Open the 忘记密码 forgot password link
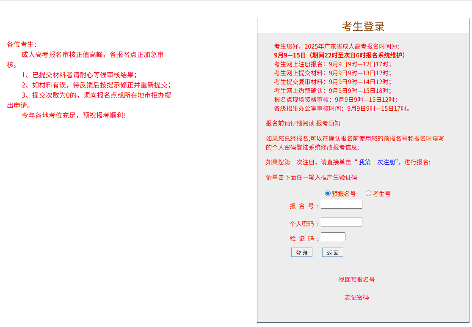Image resolution: width=472 pixels, height=327 pixels. coord(356,297)
